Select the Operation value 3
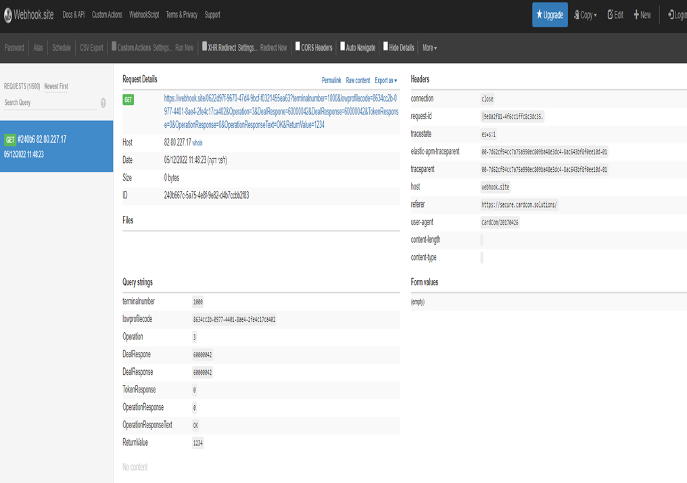This screenshot has height=483, width=687. click(x=195, y=337)
